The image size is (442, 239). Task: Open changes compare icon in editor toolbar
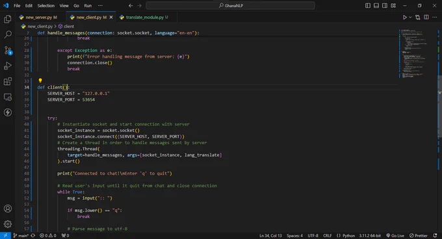[x=418, y=17]
